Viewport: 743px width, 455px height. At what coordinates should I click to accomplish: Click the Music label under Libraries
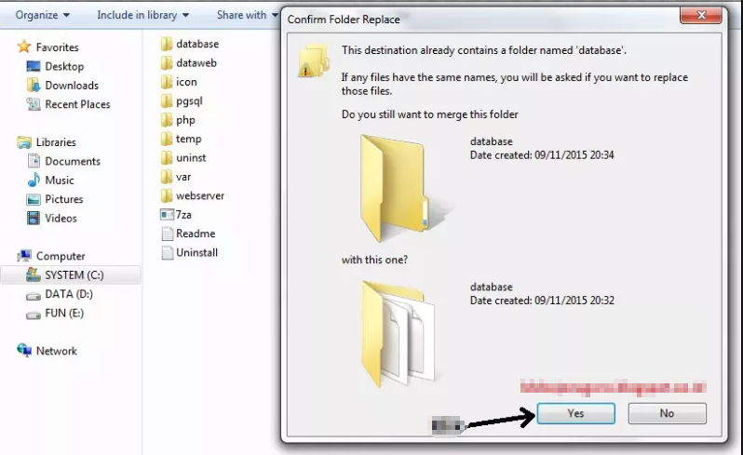[60, 180]
